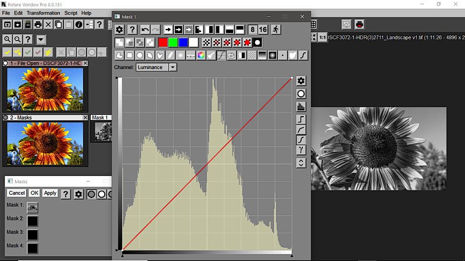Toggle the 16-bit mask depth button
This screenshot has width=465, height=261.
pyautogui.click(x=263, y=29)
